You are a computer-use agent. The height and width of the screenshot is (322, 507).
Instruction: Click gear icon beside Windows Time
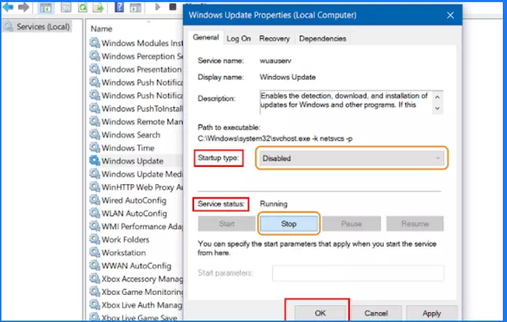click(94, 147)
